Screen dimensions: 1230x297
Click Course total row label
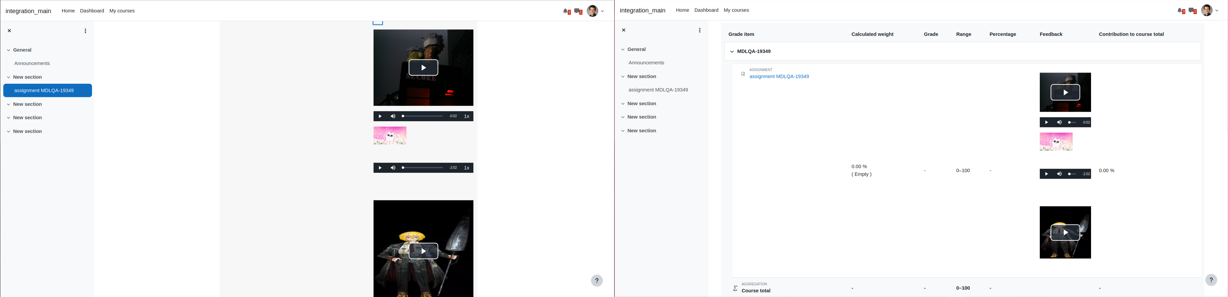(756, 291)
